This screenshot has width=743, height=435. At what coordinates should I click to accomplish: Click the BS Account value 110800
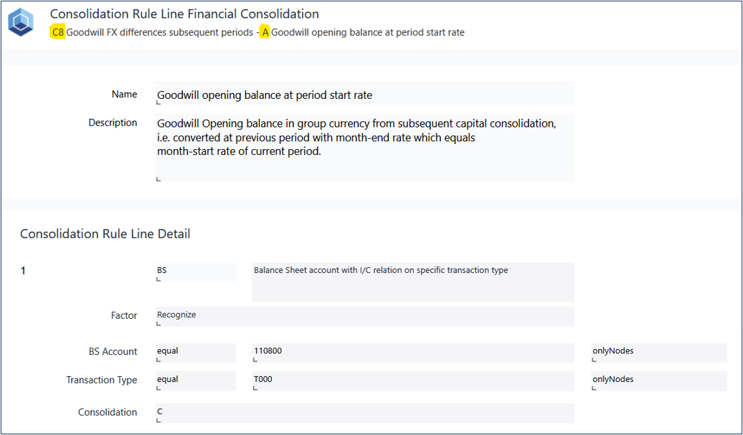click(412, 353)
